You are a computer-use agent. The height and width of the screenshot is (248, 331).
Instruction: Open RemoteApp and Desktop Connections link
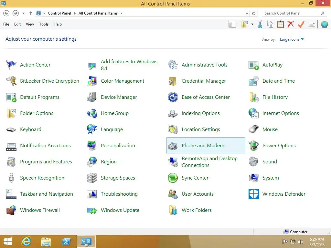click(209, 162)
